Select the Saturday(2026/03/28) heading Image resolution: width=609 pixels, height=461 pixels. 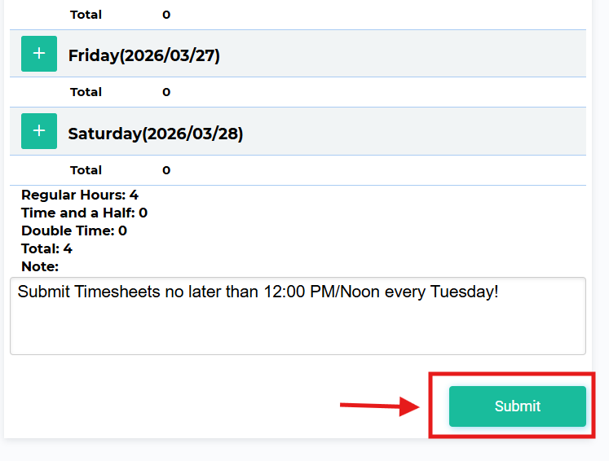[156, 134]
